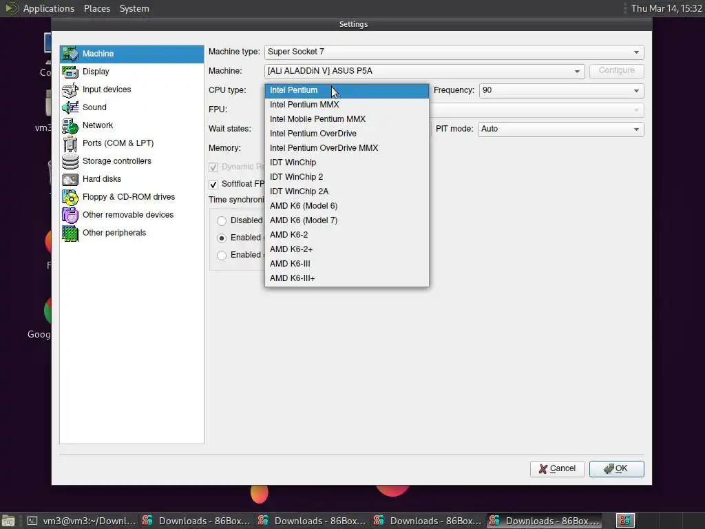The image size is (705, 529).
Task: Select the second Enabled radio option
Action: pos(222,238)
